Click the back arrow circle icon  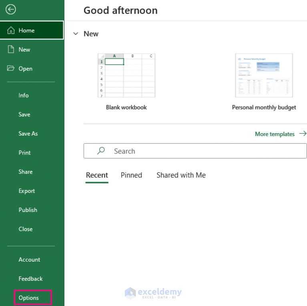pos(10,9)
